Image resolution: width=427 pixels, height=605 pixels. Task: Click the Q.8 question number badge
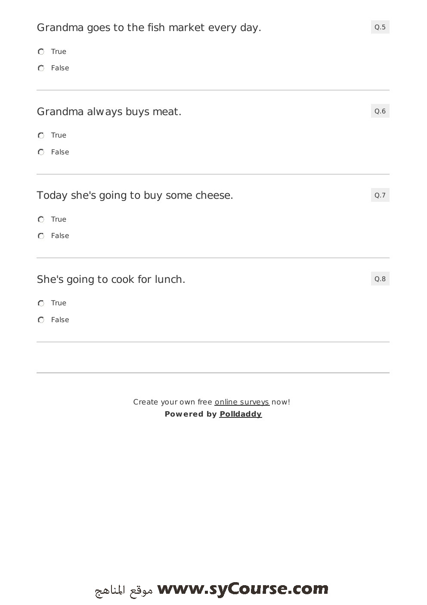380,279
